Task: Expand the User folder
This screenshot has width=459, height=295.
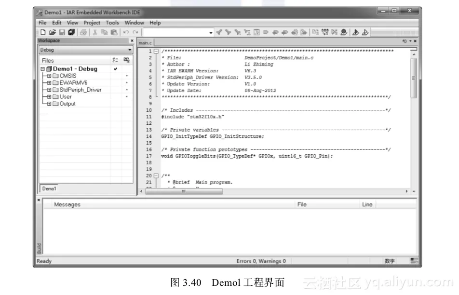Action: click(49, 97)
